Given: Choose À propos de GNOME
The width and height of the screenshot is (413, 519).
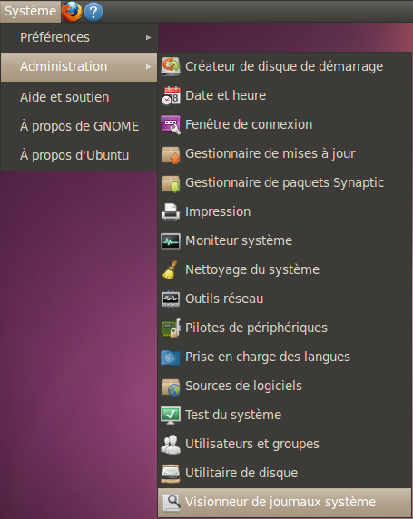Looking at the screenshot, I should 79,126.
